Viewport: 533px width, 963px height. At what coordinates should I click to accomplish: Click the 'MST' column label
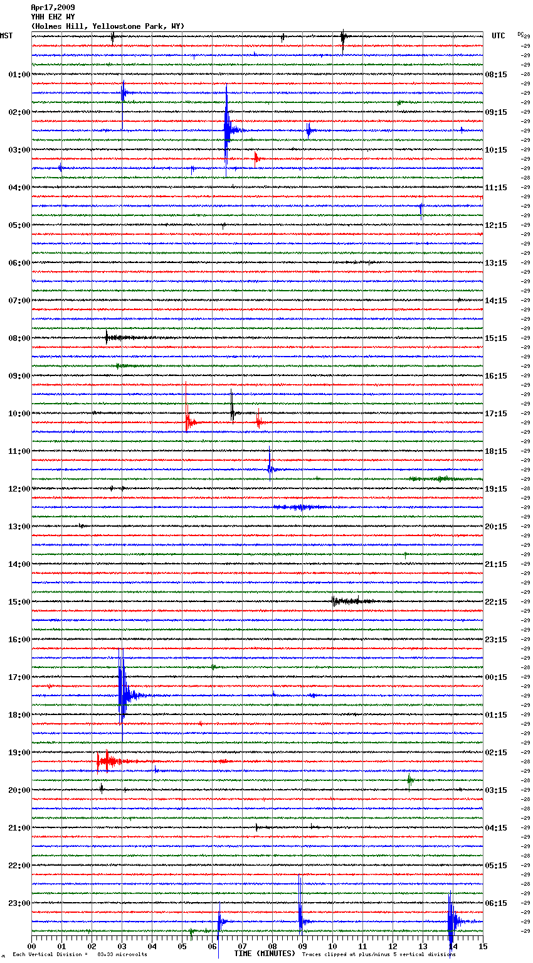(x=6, y=36)
